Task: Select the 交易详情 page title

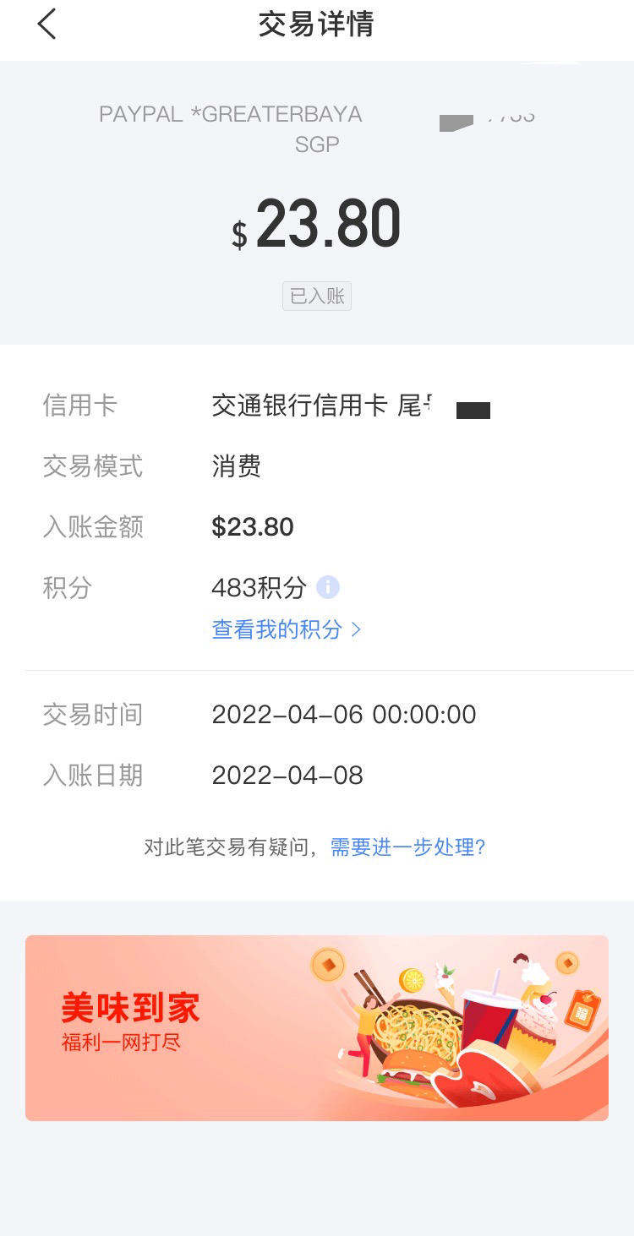Action: [x=316, y=24]
